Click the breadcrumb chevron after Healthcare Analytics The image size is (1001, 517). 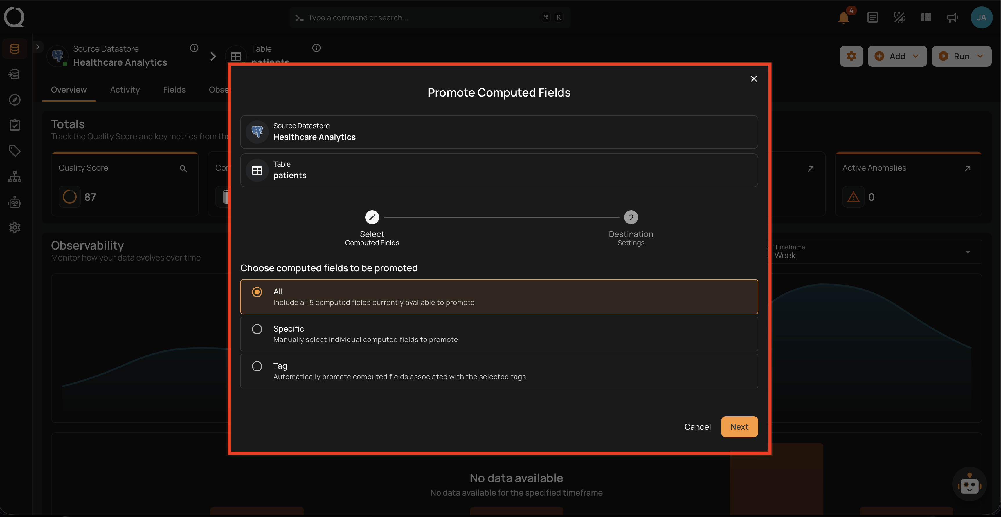coord(213,56)
